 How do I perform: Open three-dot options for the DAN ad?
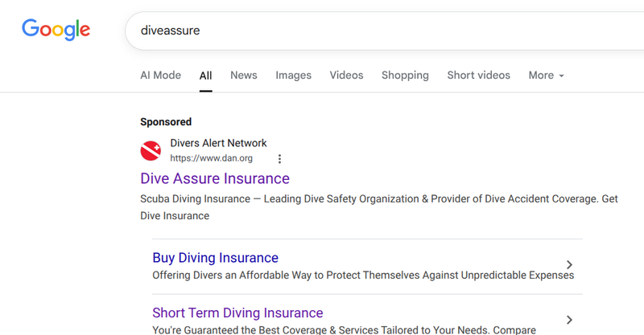tap(279, 159)
